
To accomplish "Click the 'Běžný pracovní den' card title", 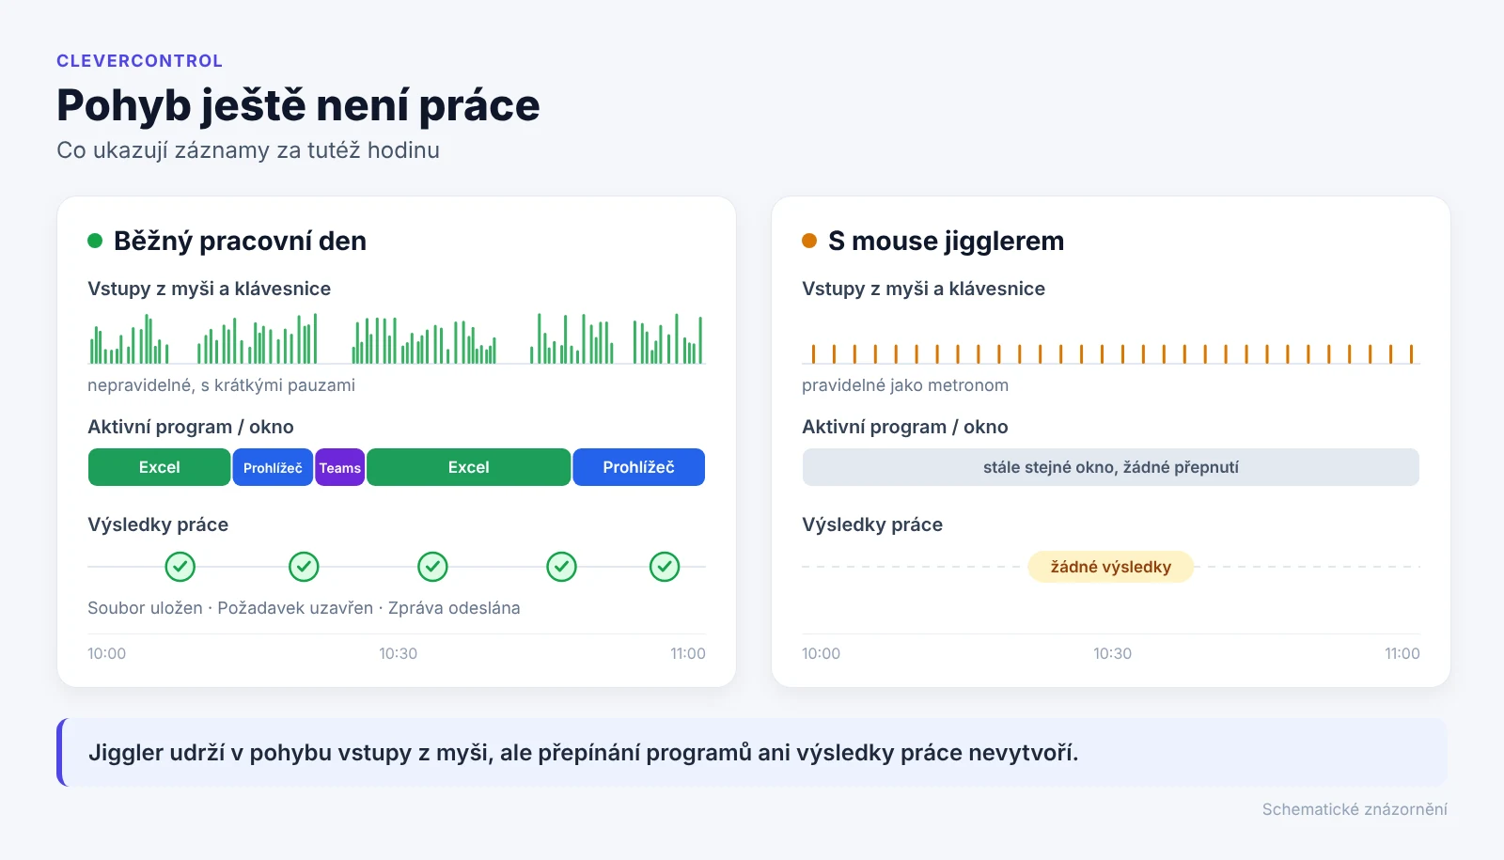I will (x=240, y=242).
